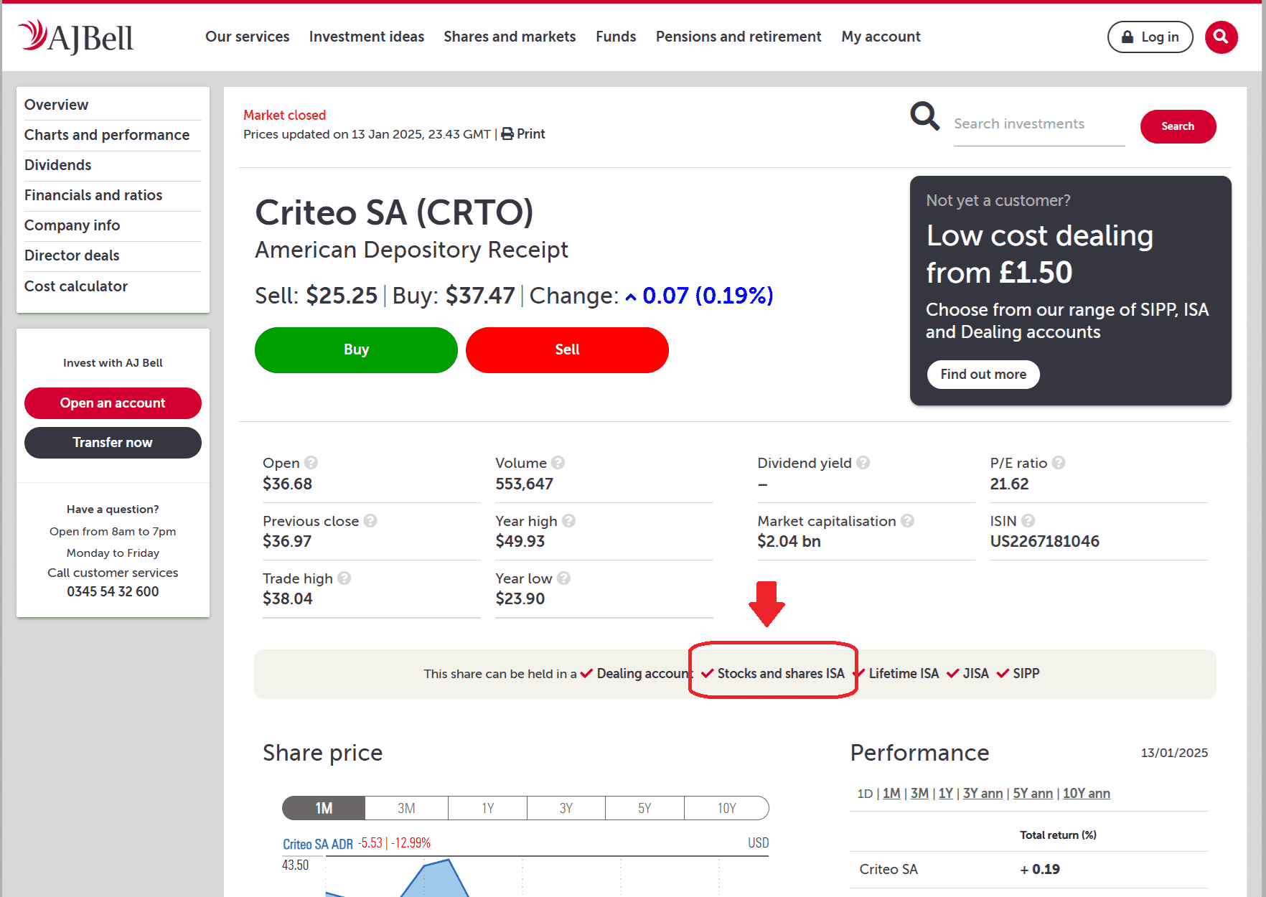Show 3Y ann performance
The height and width of the screenshot is (897, 1266).
click(983, 793)
